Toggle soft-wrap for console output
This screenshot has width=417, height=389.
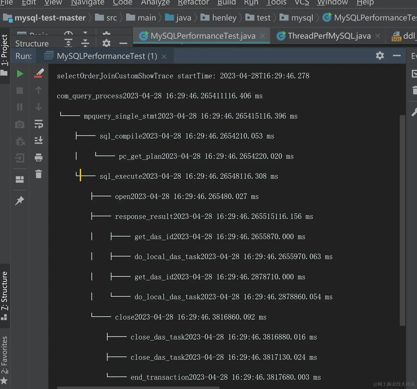point(39,124)
